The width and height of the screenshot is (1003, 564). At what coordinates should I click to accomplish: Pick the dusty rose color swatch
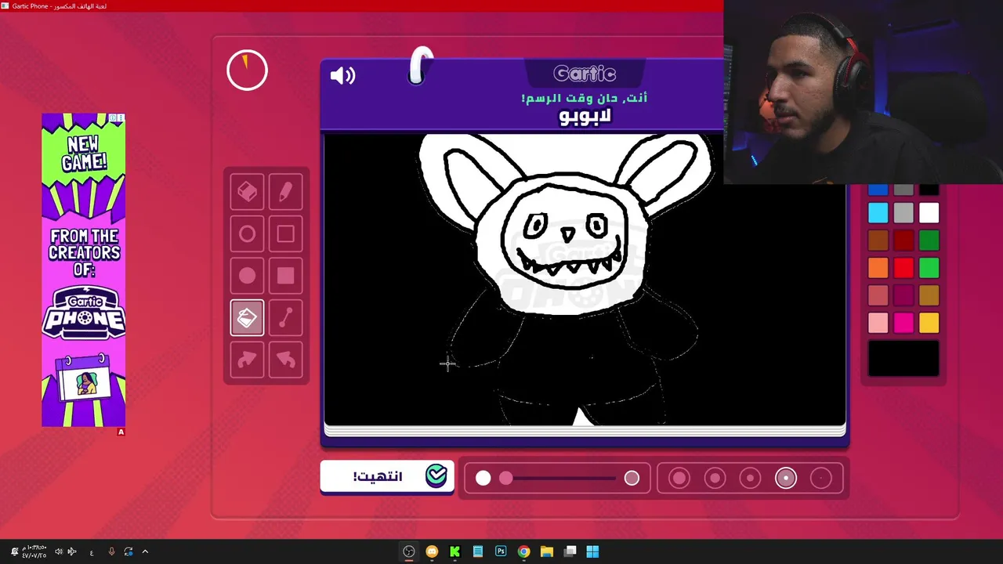coord(878,295)
